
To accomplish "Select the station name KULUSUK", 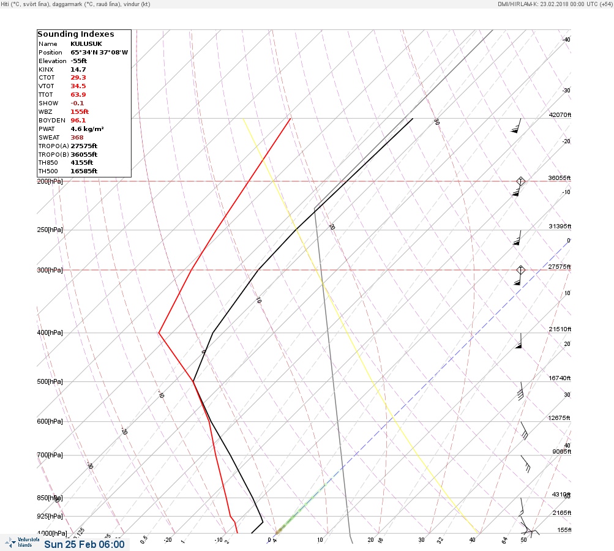I will 86,44.
